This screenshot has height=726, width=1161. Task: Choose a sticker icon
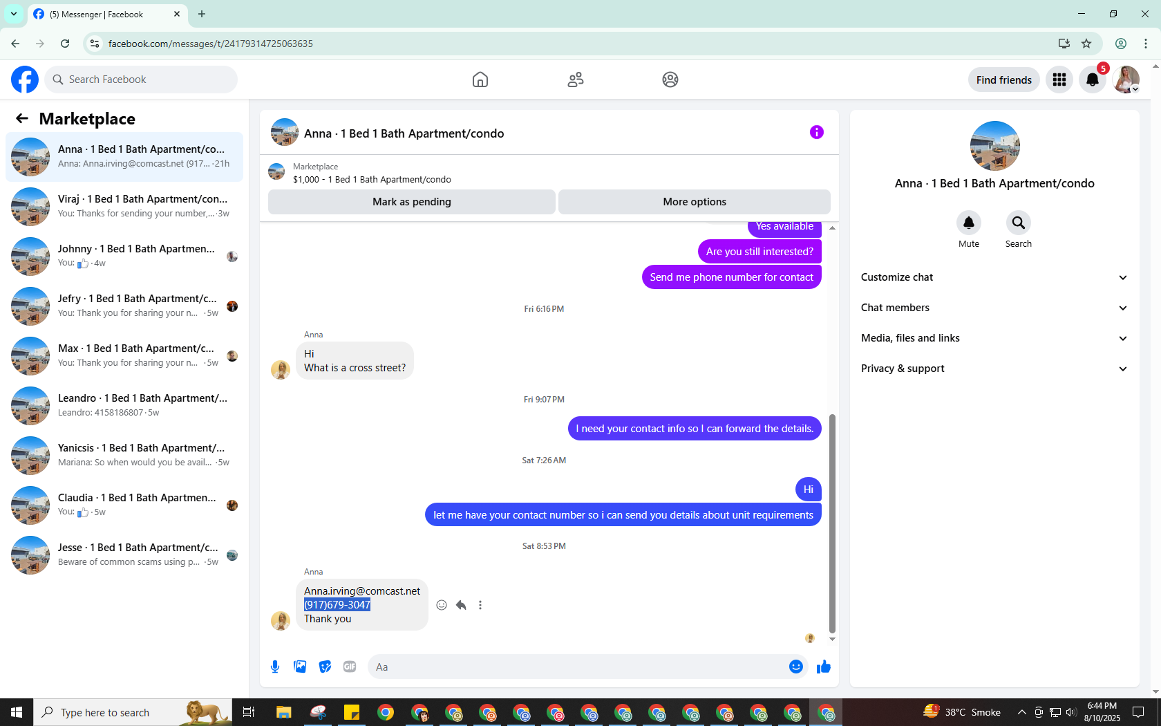tap(325, 667)
